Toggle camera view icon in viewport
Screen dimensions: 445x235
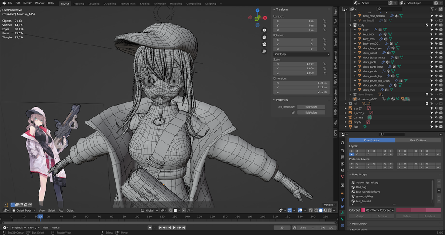point(264,44)
